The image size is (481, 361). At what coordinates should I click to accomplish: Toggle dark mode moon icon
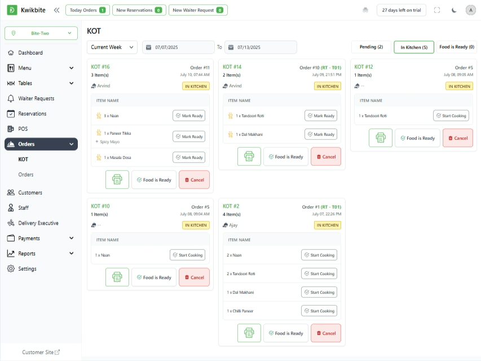[x=454, y=10]
